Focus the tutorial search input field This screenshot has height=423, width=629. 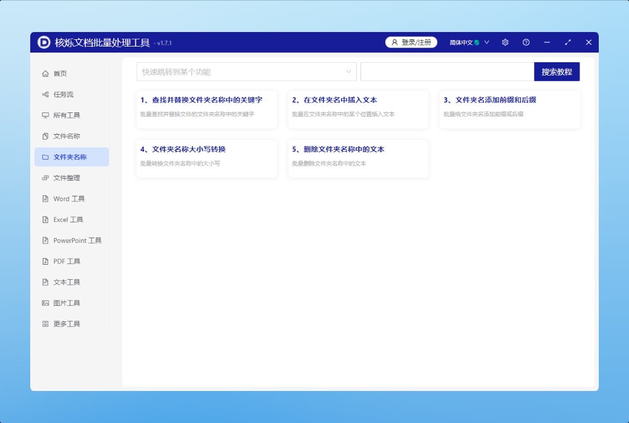click(447, 72)
